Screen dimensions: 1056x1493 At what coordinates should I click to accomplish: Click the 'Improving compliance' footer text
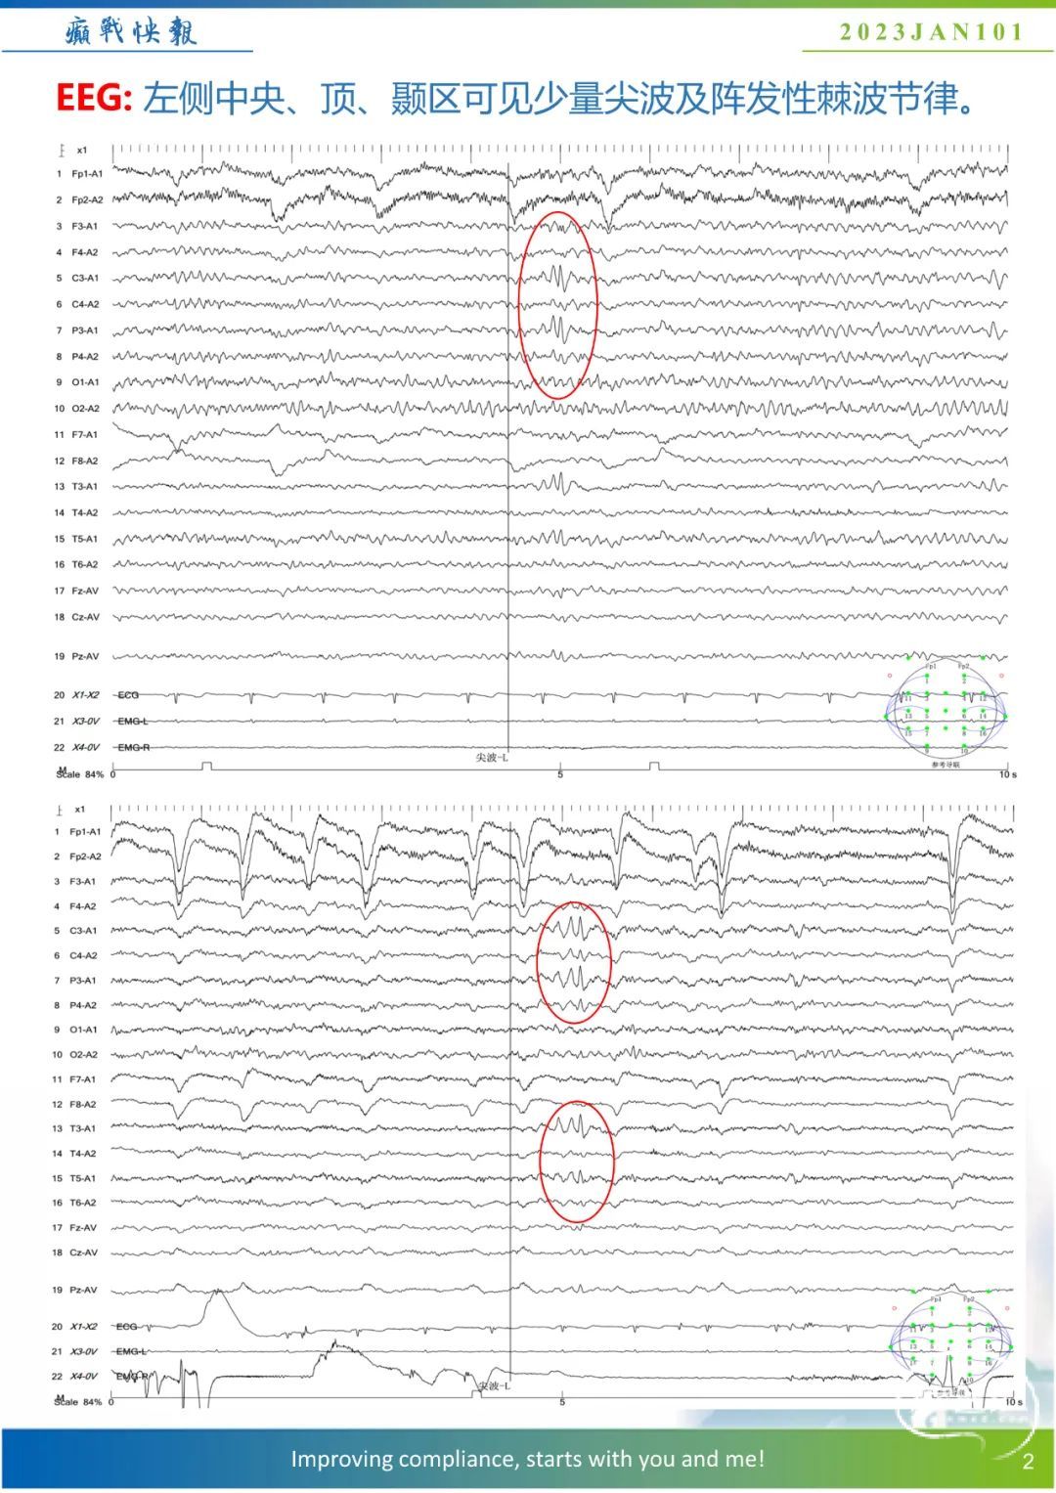(527, 1459)
